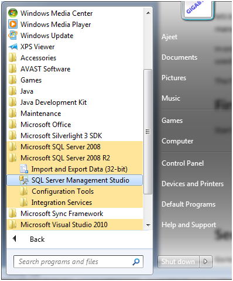Expand the Microsoft Sync Framework folder
233x281 pixels.
point(75,214)
